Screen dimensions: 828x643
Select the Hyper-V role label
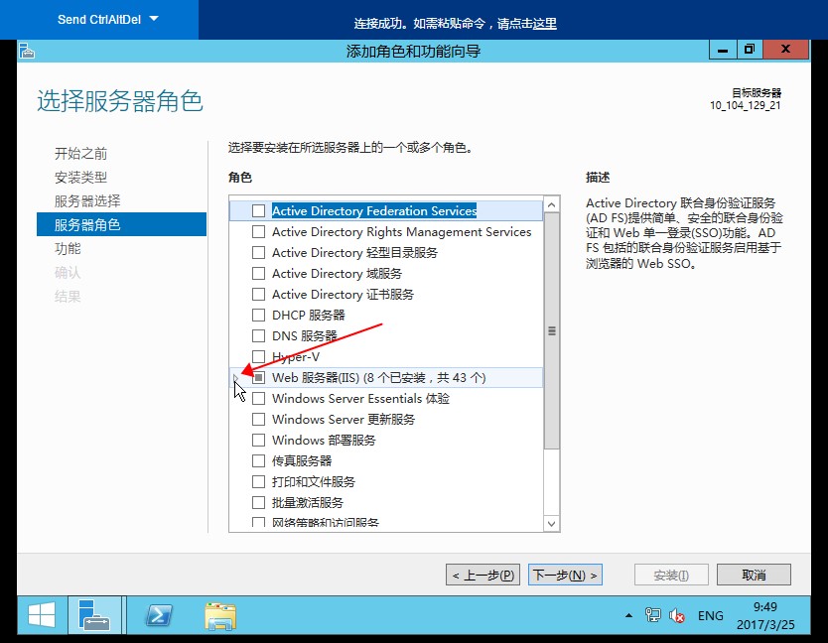tap(296, 357)
